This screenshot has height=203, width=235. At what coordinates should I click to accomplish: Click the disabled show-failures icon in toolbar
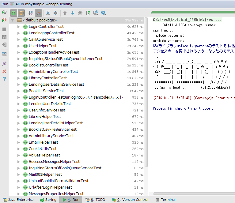80,13
